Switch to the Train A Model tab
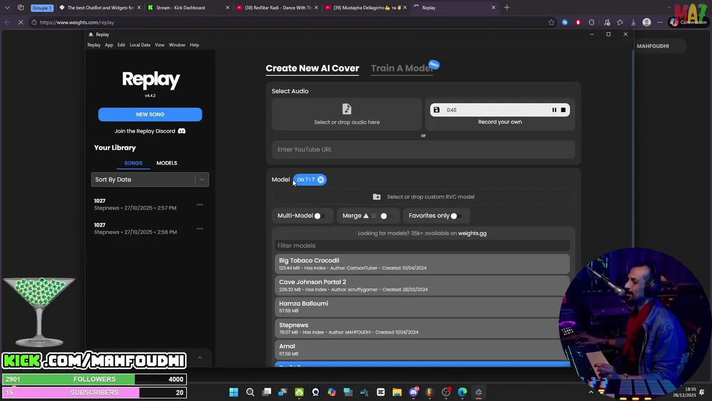This screenshot has width=712, height=401. (402, 68)
